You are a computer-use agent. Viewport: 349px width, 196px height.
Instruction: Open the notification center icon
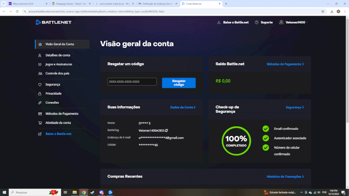click(x=343, y=193)
